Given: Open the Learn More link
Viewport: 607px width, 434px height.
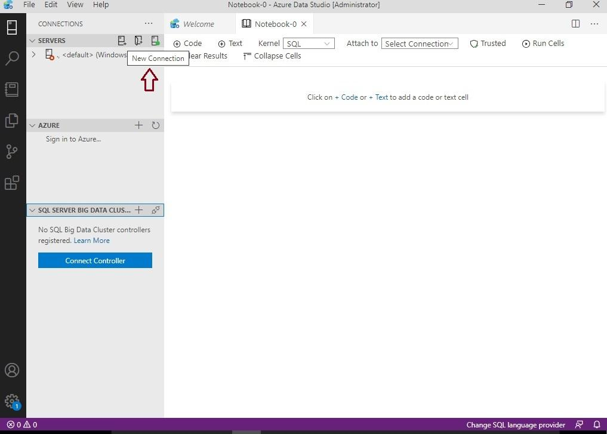Looking at the screenshot, I should click(x=92, y=241).
